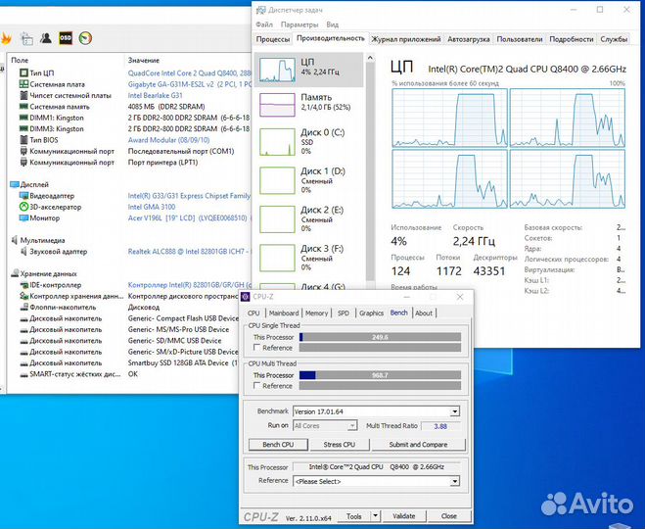Click the CPU Single Thread score bar
Viewport: 645px width, 529px height.
coord(380,337)
